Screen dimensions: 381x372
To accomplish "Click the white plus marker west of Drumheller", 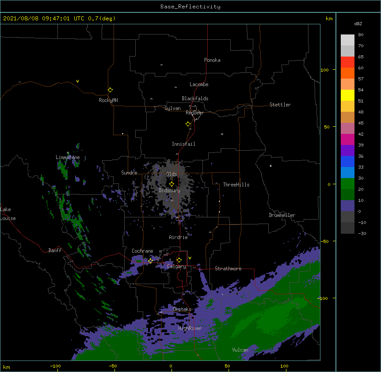I will (x=271, y=166).
